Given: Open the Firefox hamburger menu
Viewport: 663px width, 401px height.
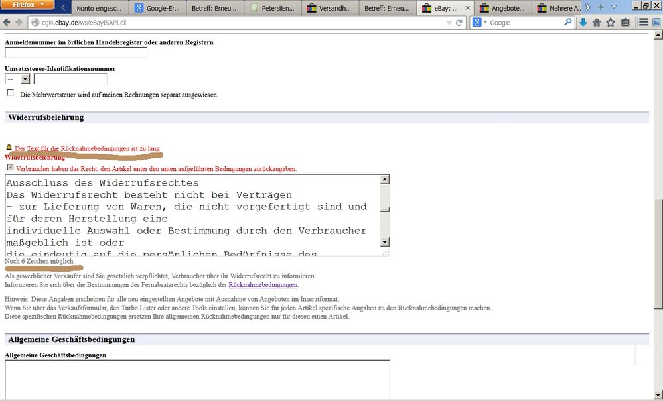Looking at the screenshot, I should (x=644, y=23).
